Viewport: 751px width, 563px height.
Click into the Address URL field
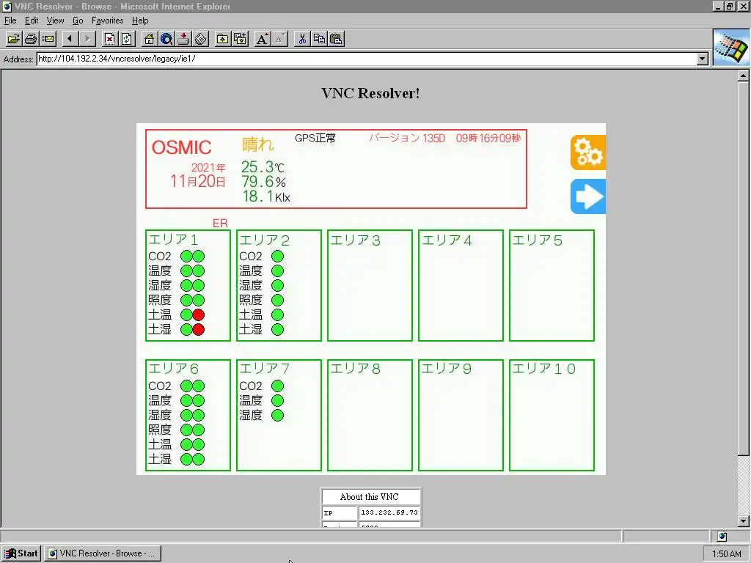pos(367,59)
